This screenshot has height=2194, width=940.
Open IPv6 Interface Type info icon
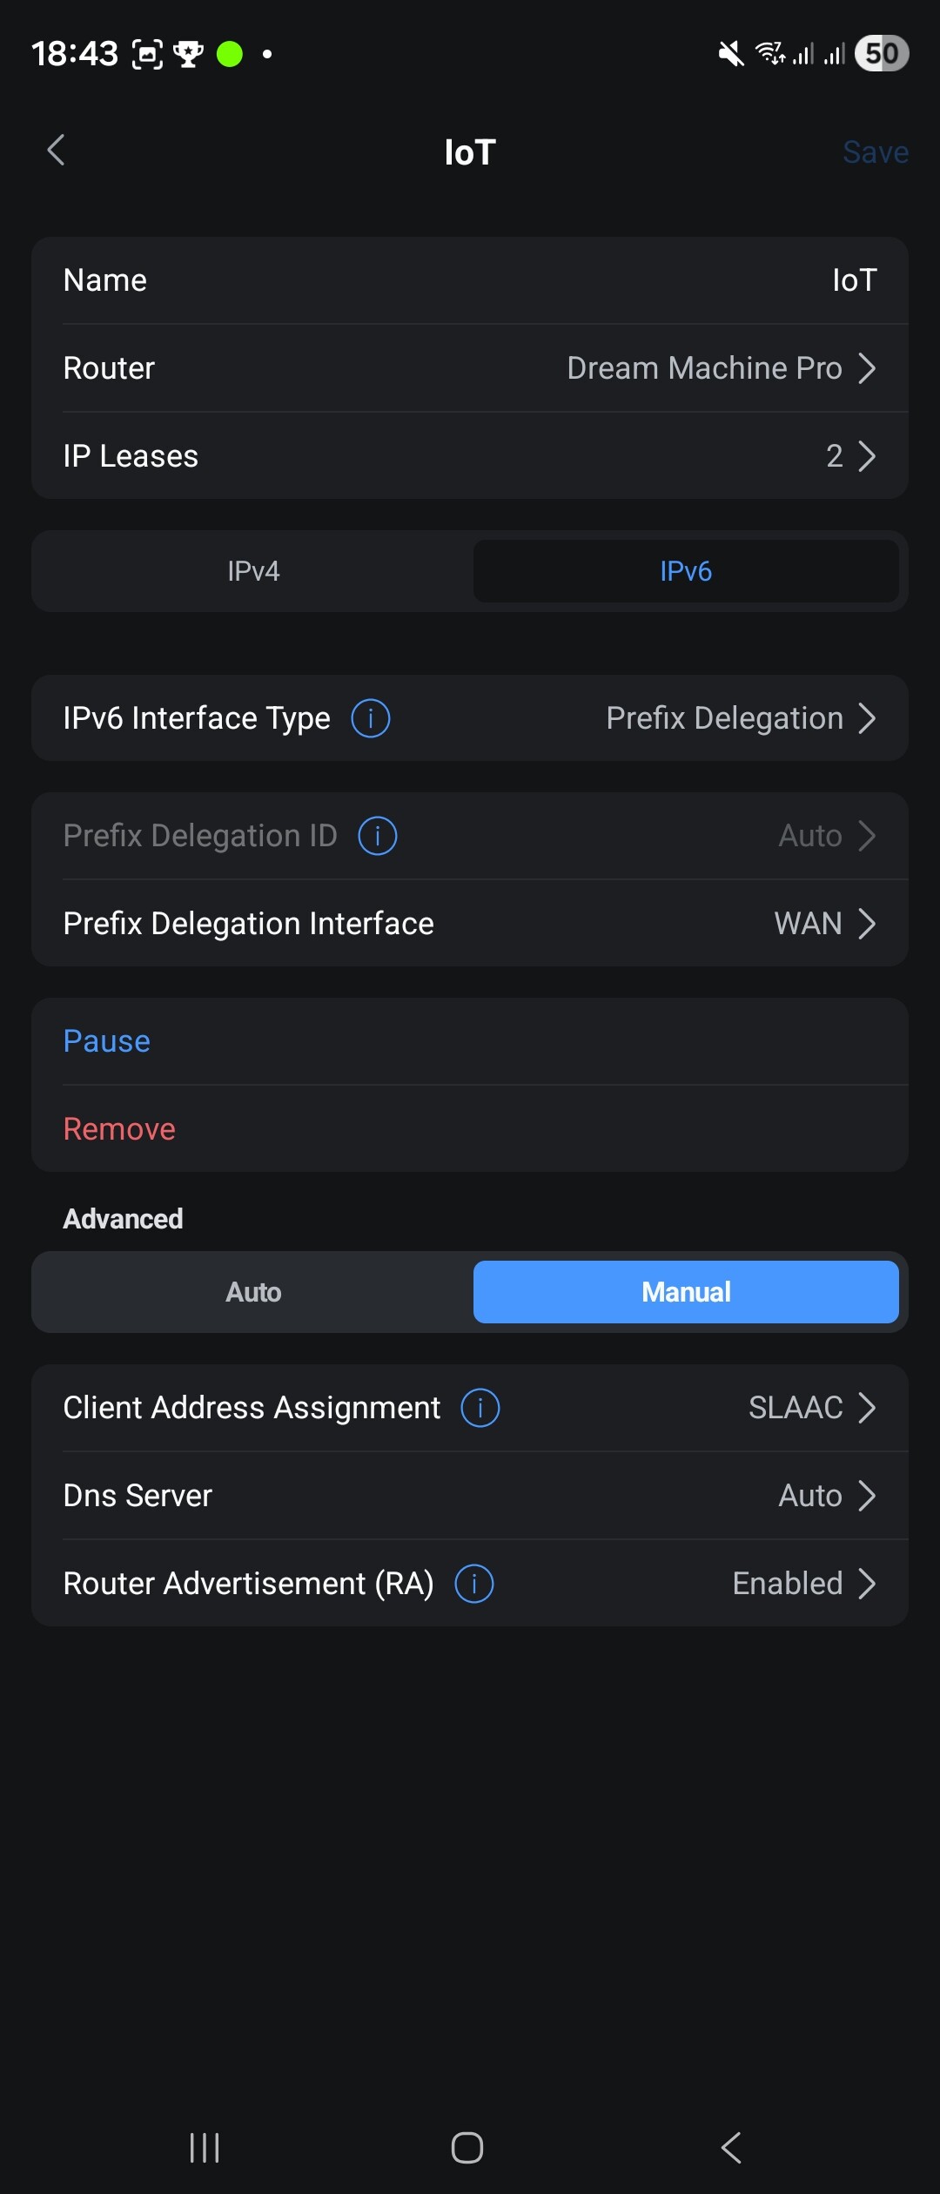tap(371, 718)
